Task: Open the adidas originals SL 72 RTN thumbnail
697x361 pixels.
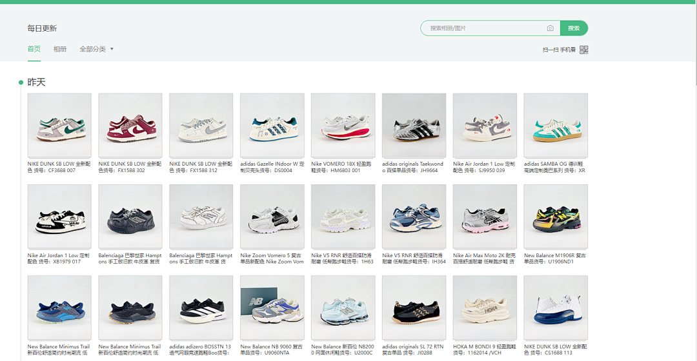Action: point(414,307)
